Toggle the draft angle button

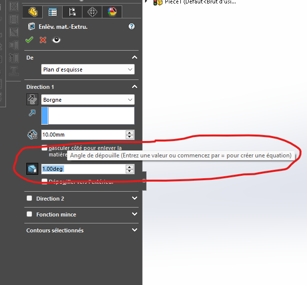pyautogui.click(x=32, y=169)
